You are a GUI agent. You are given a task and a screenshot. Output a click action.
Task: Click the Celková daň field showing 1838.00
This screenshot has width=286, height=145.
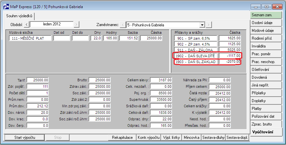coord(161,113)
